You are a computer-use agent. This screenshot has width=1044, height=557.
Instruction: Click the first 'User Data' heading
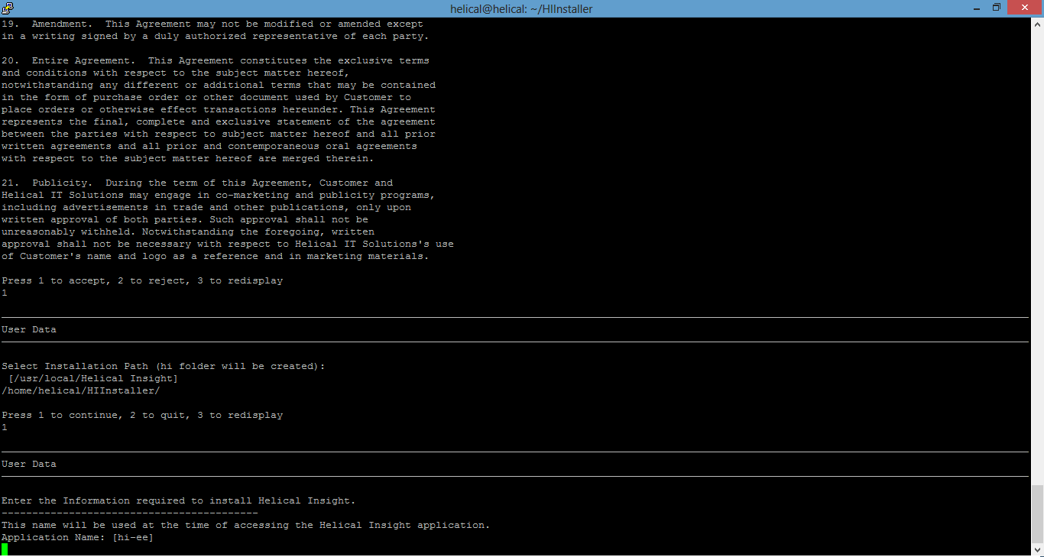(x=29, y=329)
